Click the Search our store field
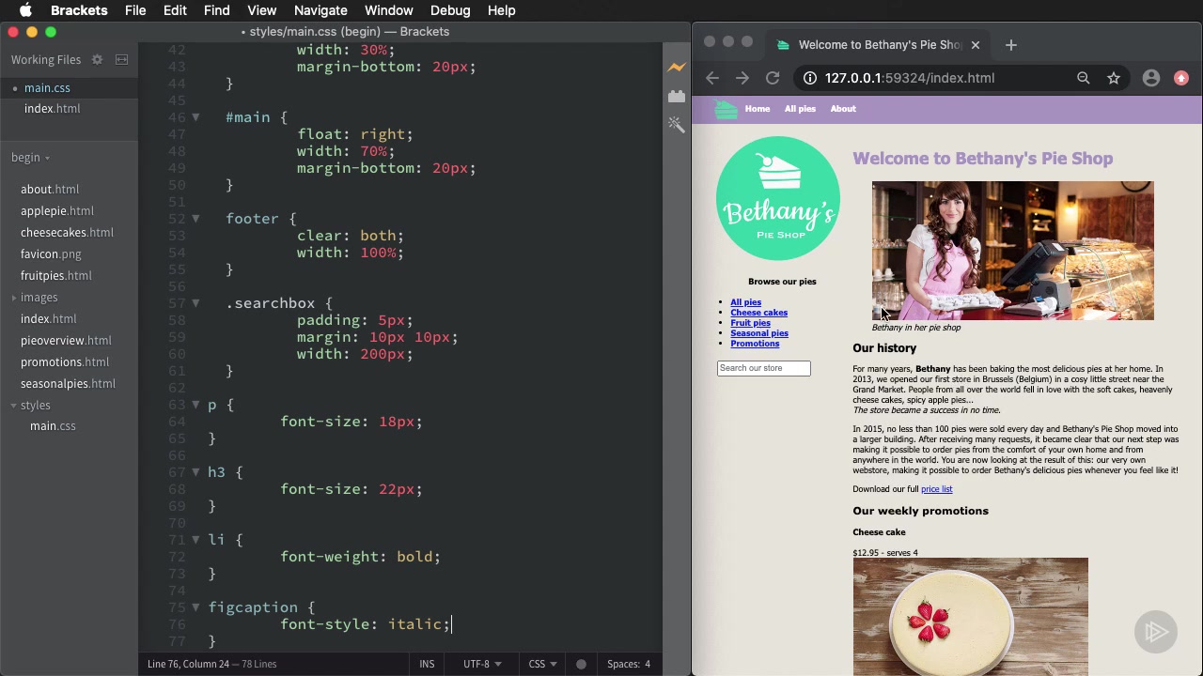The width and height of the screenshot is (1203, 676). click(763, 368)
